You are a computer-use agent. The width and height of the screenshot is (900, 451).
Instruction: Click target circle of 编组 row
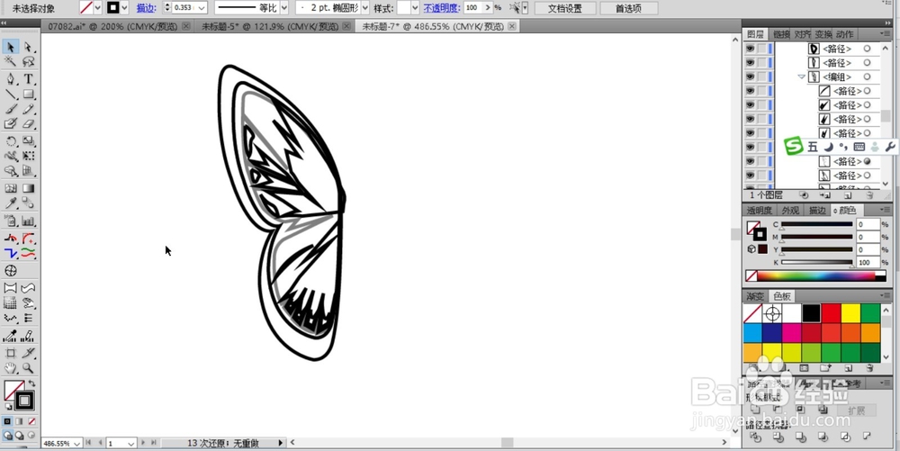click(x=867, y=77)
